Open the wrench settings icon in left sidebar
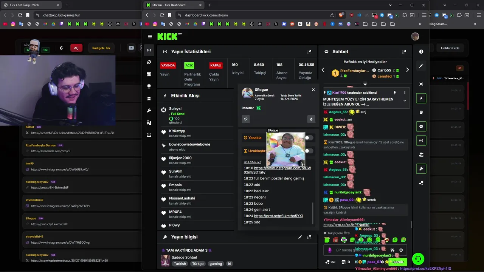The width and height of the screenshot is (484, 272). (149, 111)
